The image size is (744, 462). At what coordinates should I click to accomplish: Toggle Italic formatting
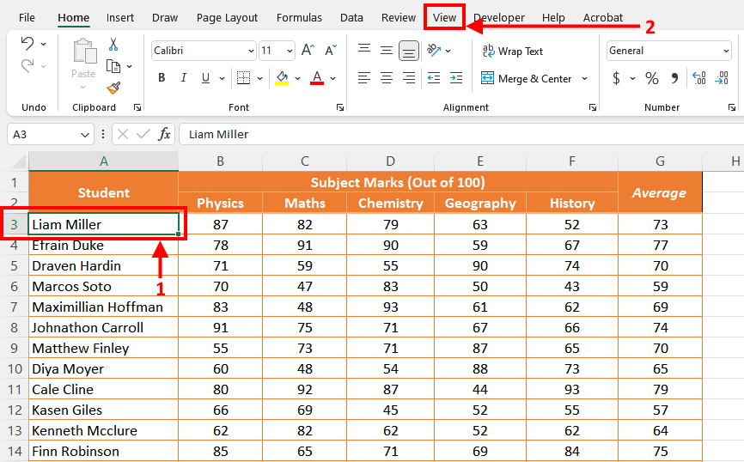(183, 78)
